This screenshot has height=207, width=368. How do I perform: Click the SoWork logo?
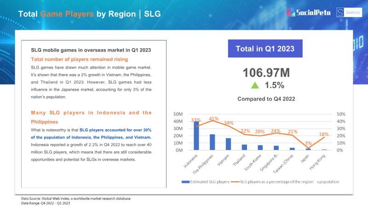[x=349, y=12]
